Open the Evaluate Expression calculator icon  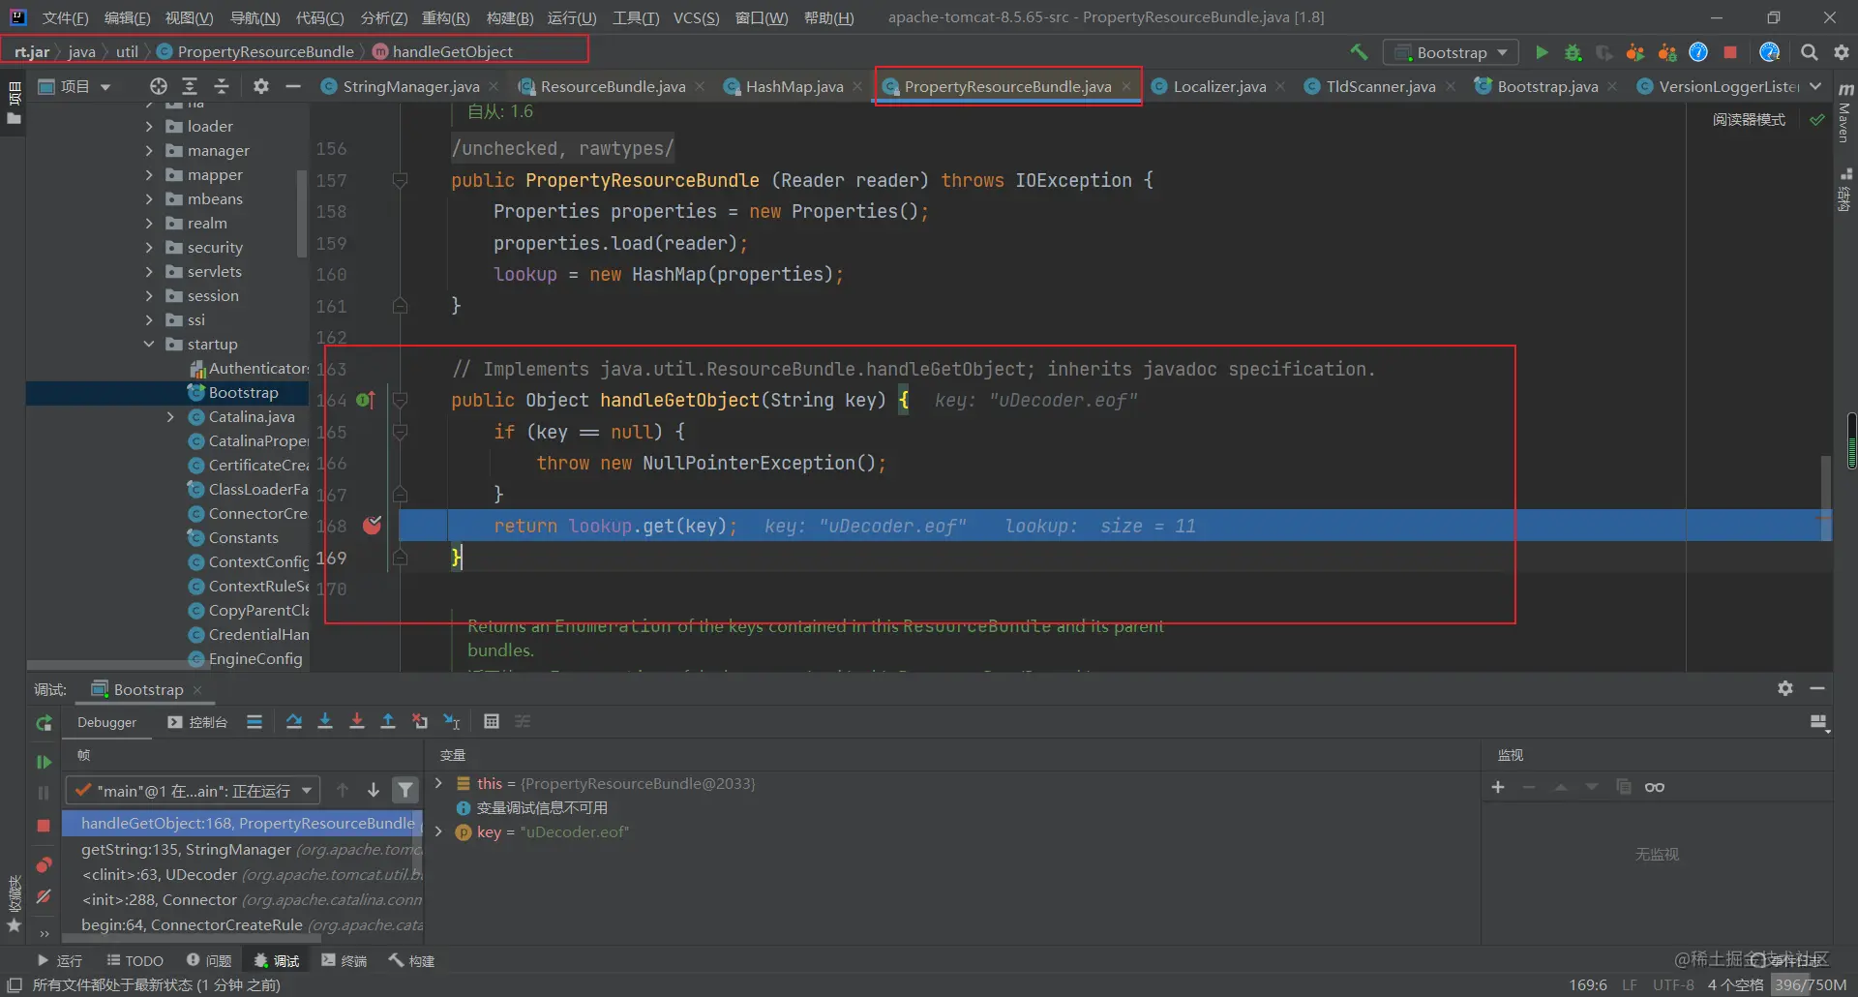click(x=492, y=721)
